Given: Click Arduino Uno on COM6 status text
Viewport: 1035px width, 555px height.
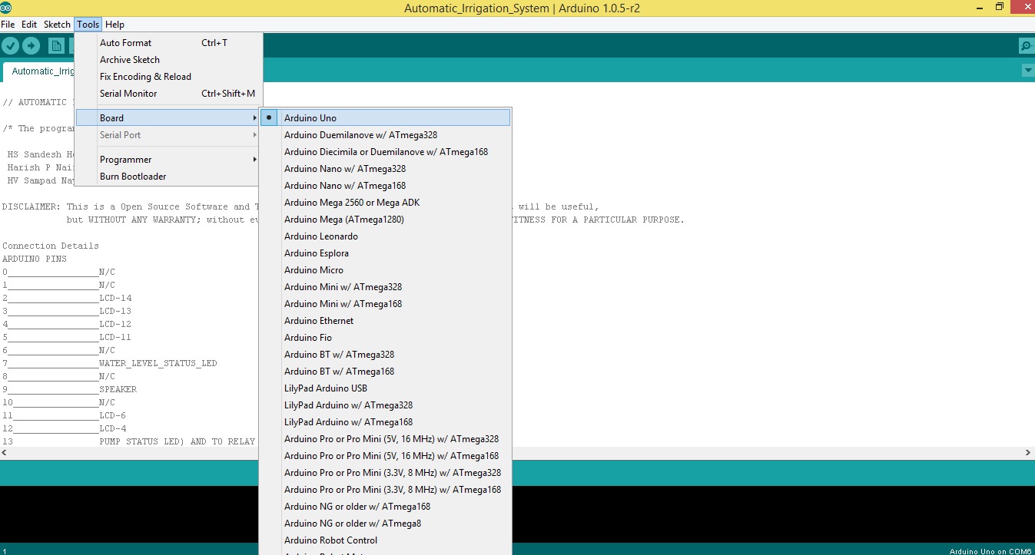Looking at the screenshot, I should pos(990,551).
